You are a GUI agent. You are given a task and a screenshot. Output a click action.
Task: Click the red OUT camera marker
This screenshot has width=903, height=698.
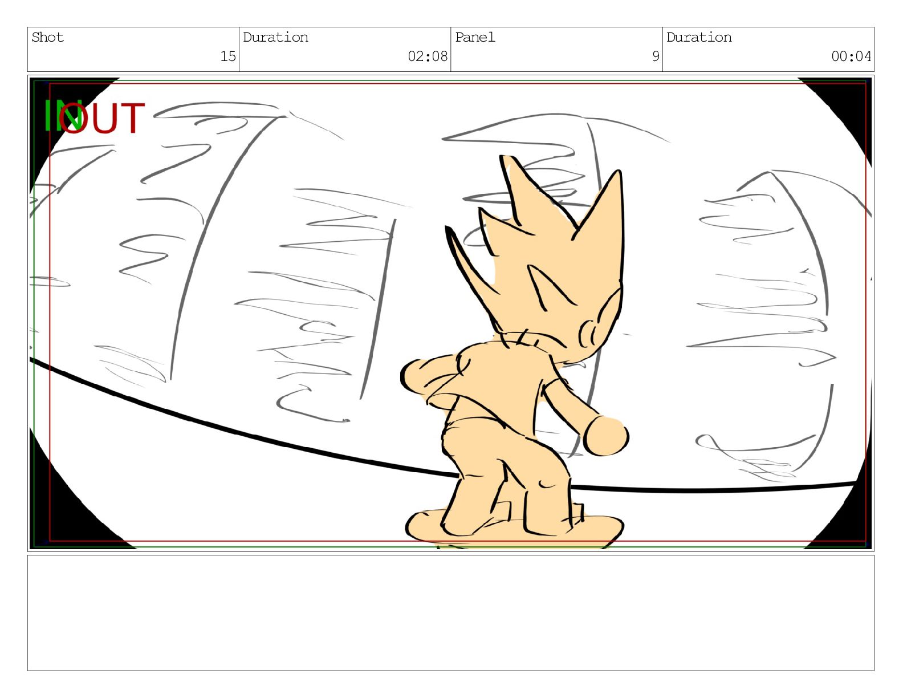pyautogui.click(x=103, y=119)
